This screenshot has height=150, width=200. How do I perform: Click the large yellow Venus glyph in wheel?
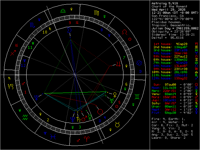coord(115,95)
